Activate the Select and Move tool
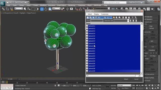The height and width of the screenshot is (90, 161). pyautogui.click(x=42, y=9)
